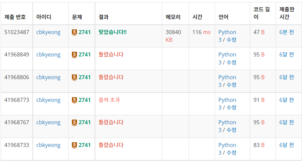Image resolution: width=303 pixels, height=161 pixels.
Task: Click 수정 to edit submission 41968849
Action: coord(231,62)
